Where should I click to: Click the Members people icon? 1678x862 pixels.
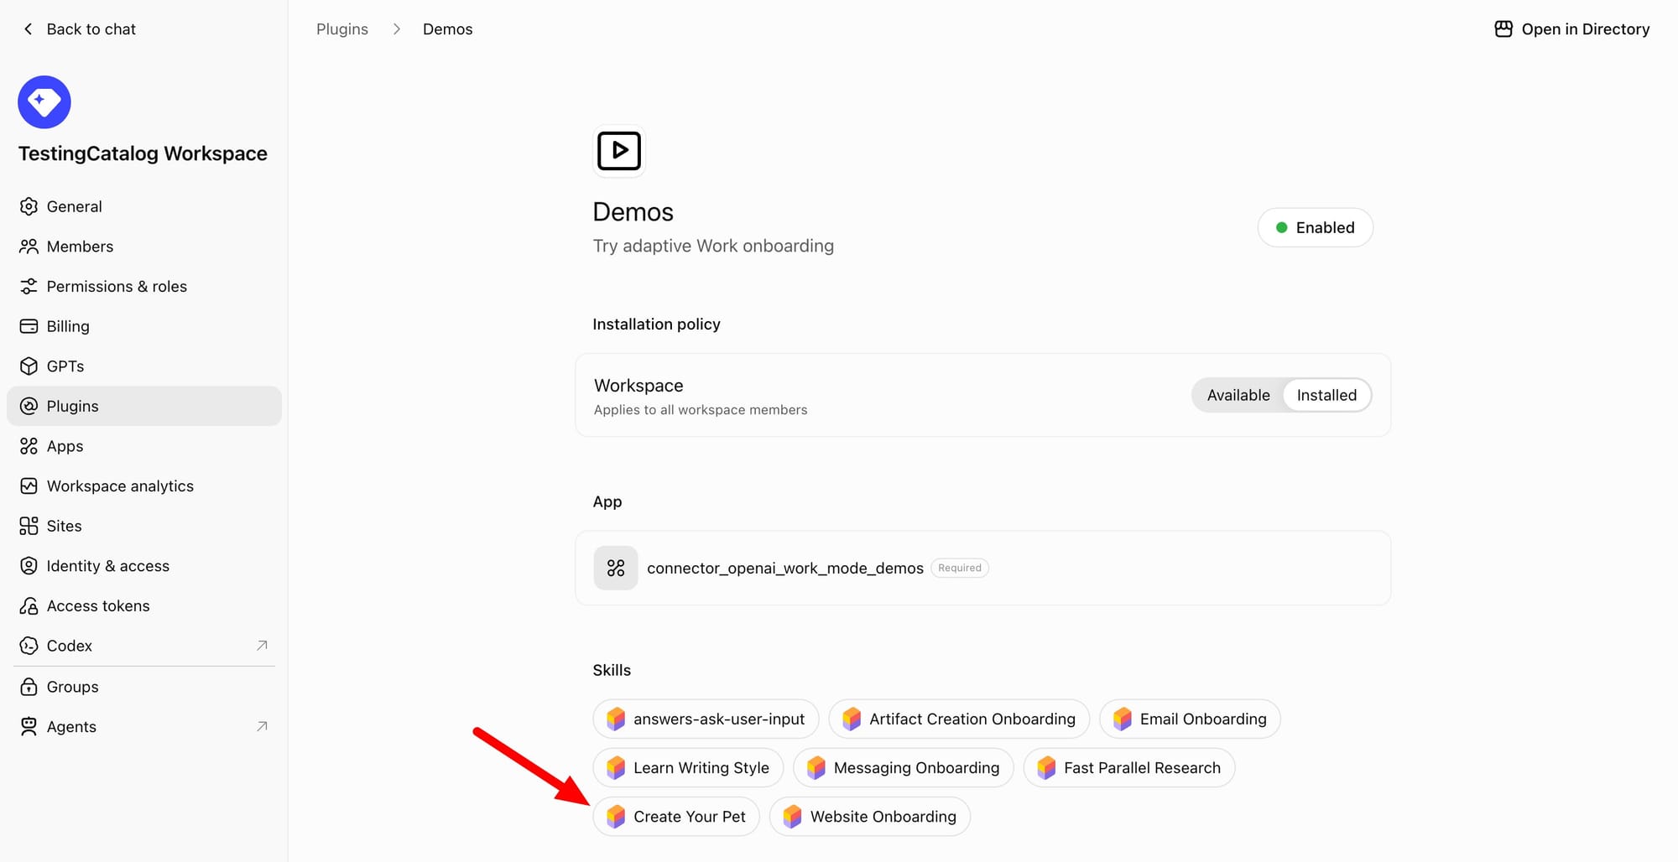pos(29,247)
